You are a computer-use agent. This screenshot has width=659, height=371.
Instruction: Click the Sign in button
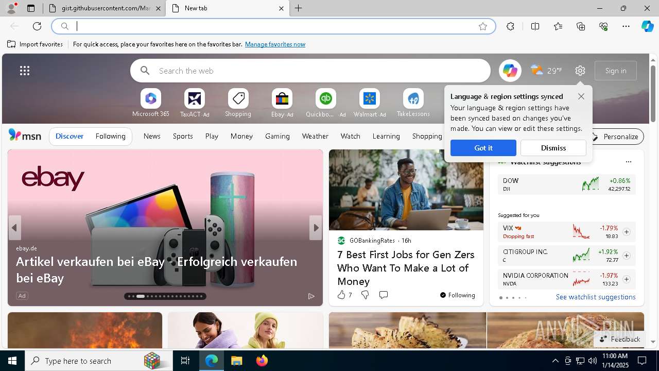click(616, 71)
